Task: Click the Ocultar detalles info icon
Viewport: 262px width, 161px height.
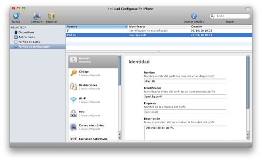Action: point(194,16)
